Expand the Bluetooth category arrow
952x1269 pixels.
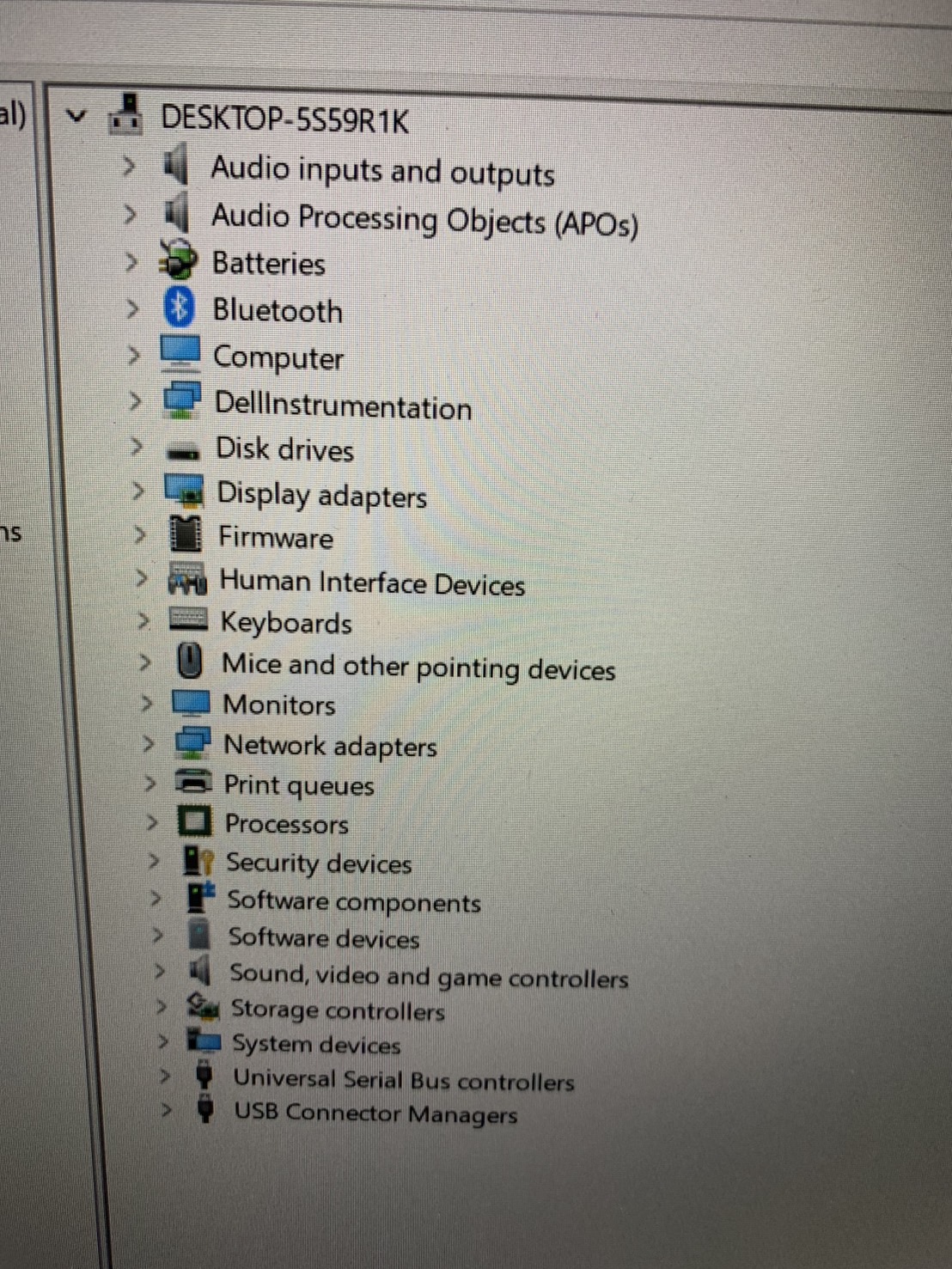[x=132, y=308]
